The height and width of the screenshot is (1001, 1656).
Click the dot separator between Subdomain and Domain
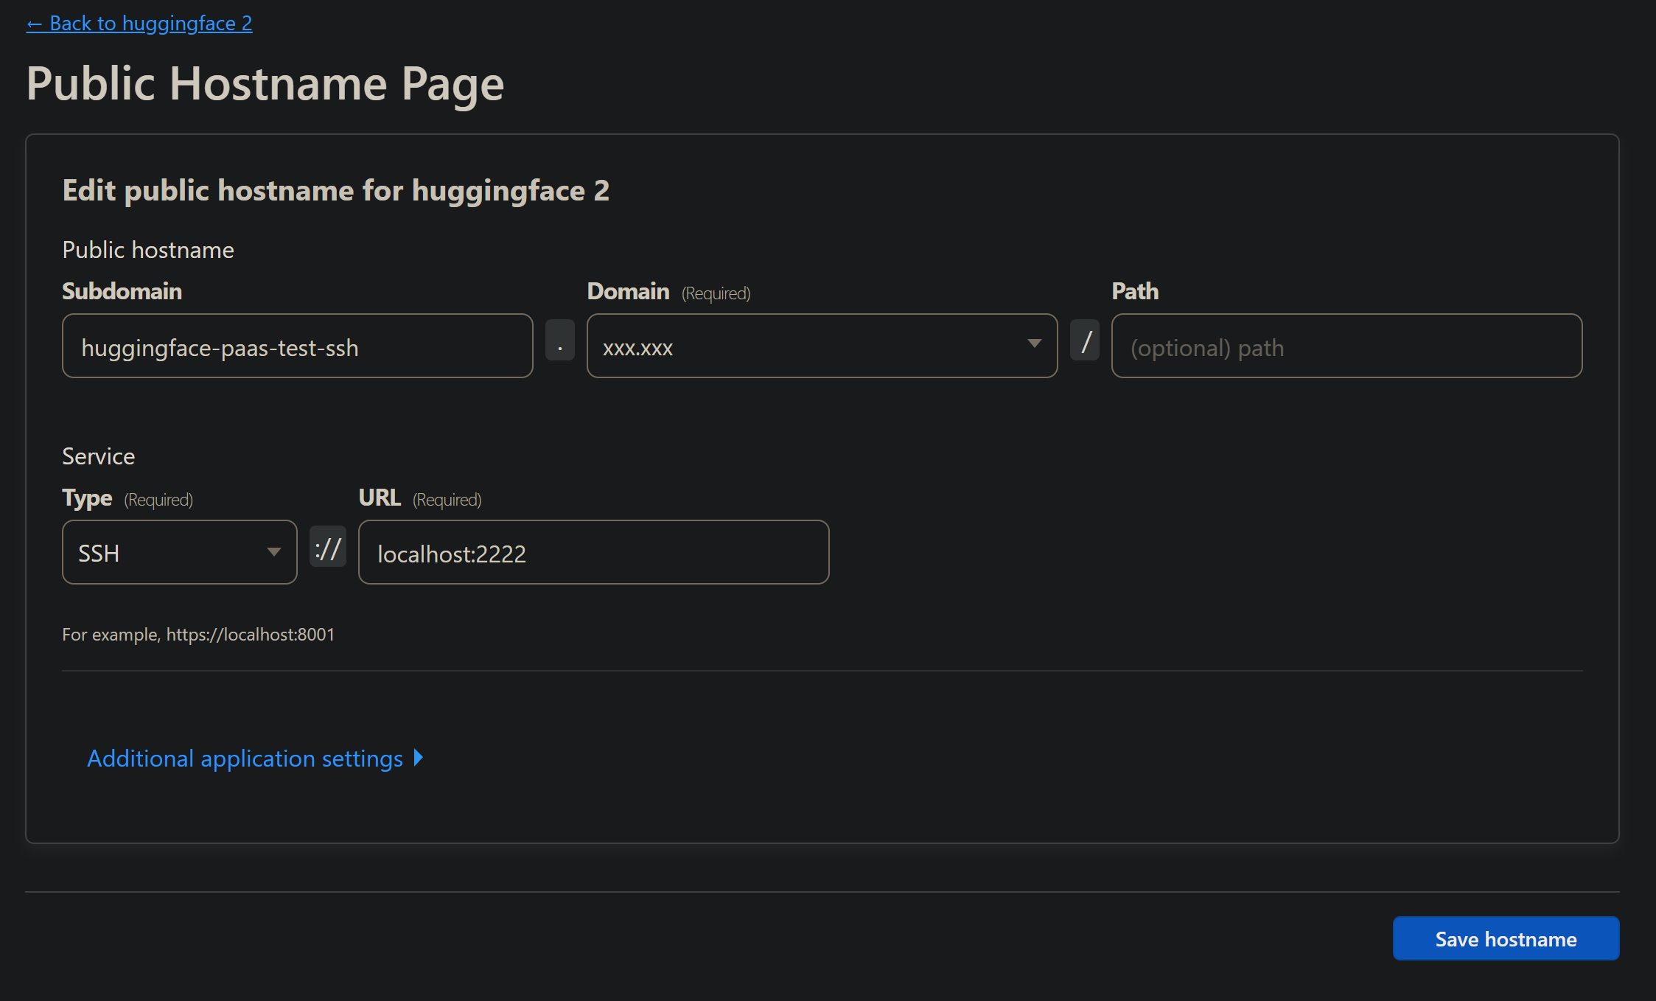(560, 341)
